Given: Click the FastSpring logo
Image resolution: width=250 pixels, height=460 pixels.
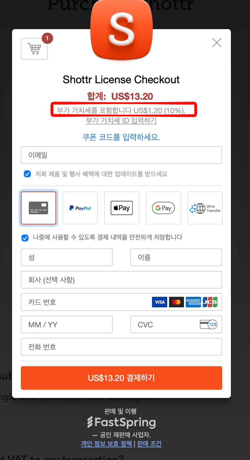Looking at the screenshot, I should (x=121, y=423).
